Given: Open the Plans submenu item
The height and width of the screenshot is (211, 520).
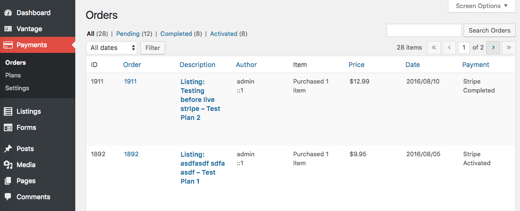Looking at the screenshot, I should click(13, 75).
